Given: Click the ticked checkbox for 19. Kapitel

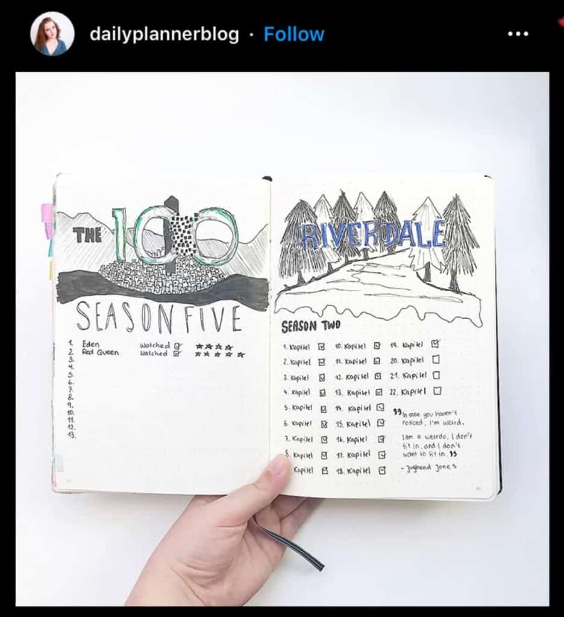Looking at the screenshot, I should click(x=435, y=344).
